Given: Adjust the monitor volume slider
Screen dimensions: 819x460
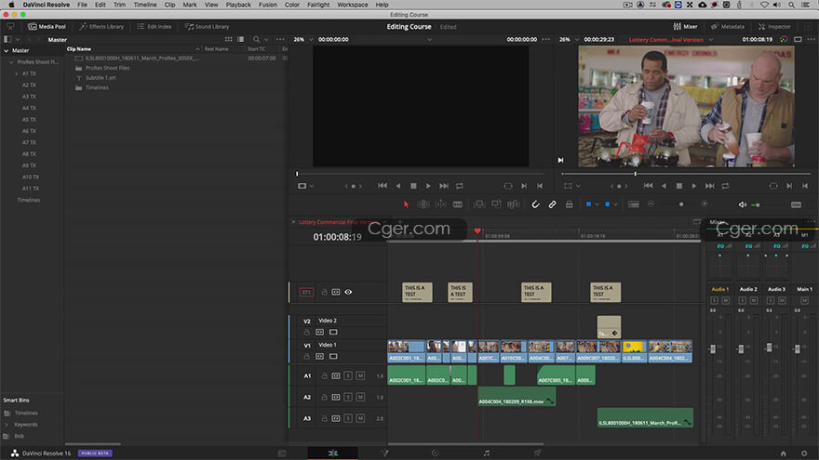Looking at the screenshot, I should click(x=757, y=205).
